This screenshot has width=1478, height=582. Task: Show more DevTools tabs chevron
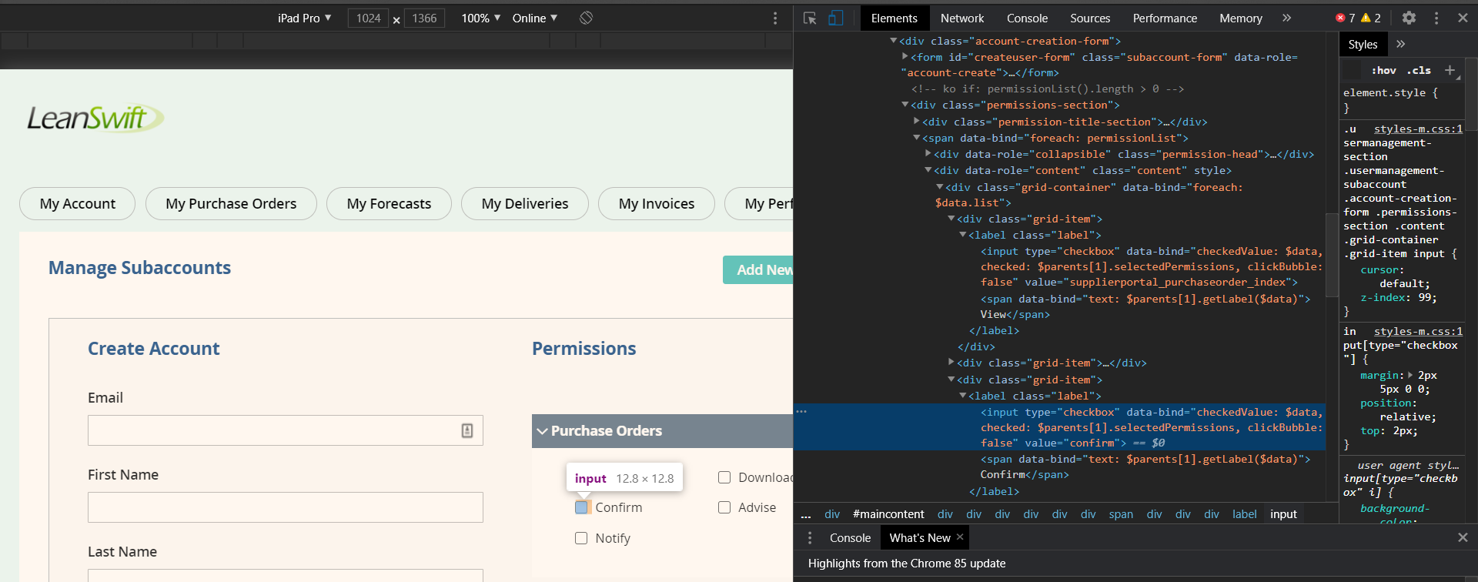[1286, 18]
